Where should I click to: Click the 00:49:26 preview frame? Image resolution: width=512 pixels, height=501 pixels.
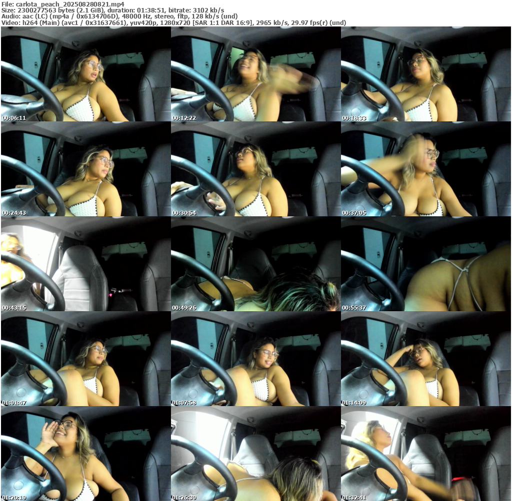(x=255, y=264)
